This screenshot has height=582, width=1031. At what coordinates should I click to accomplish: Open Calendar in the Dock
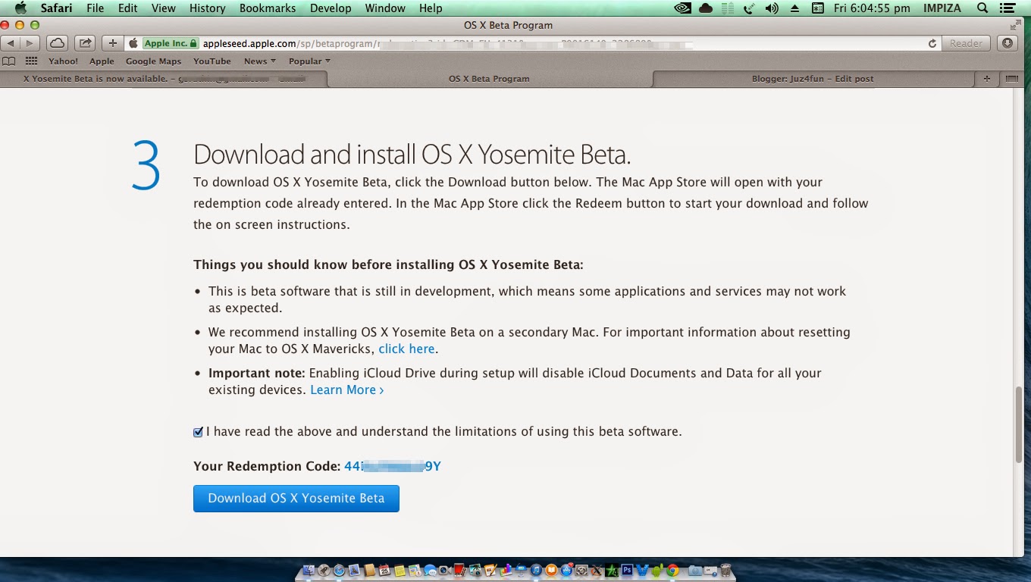click(x=384, y=571)
